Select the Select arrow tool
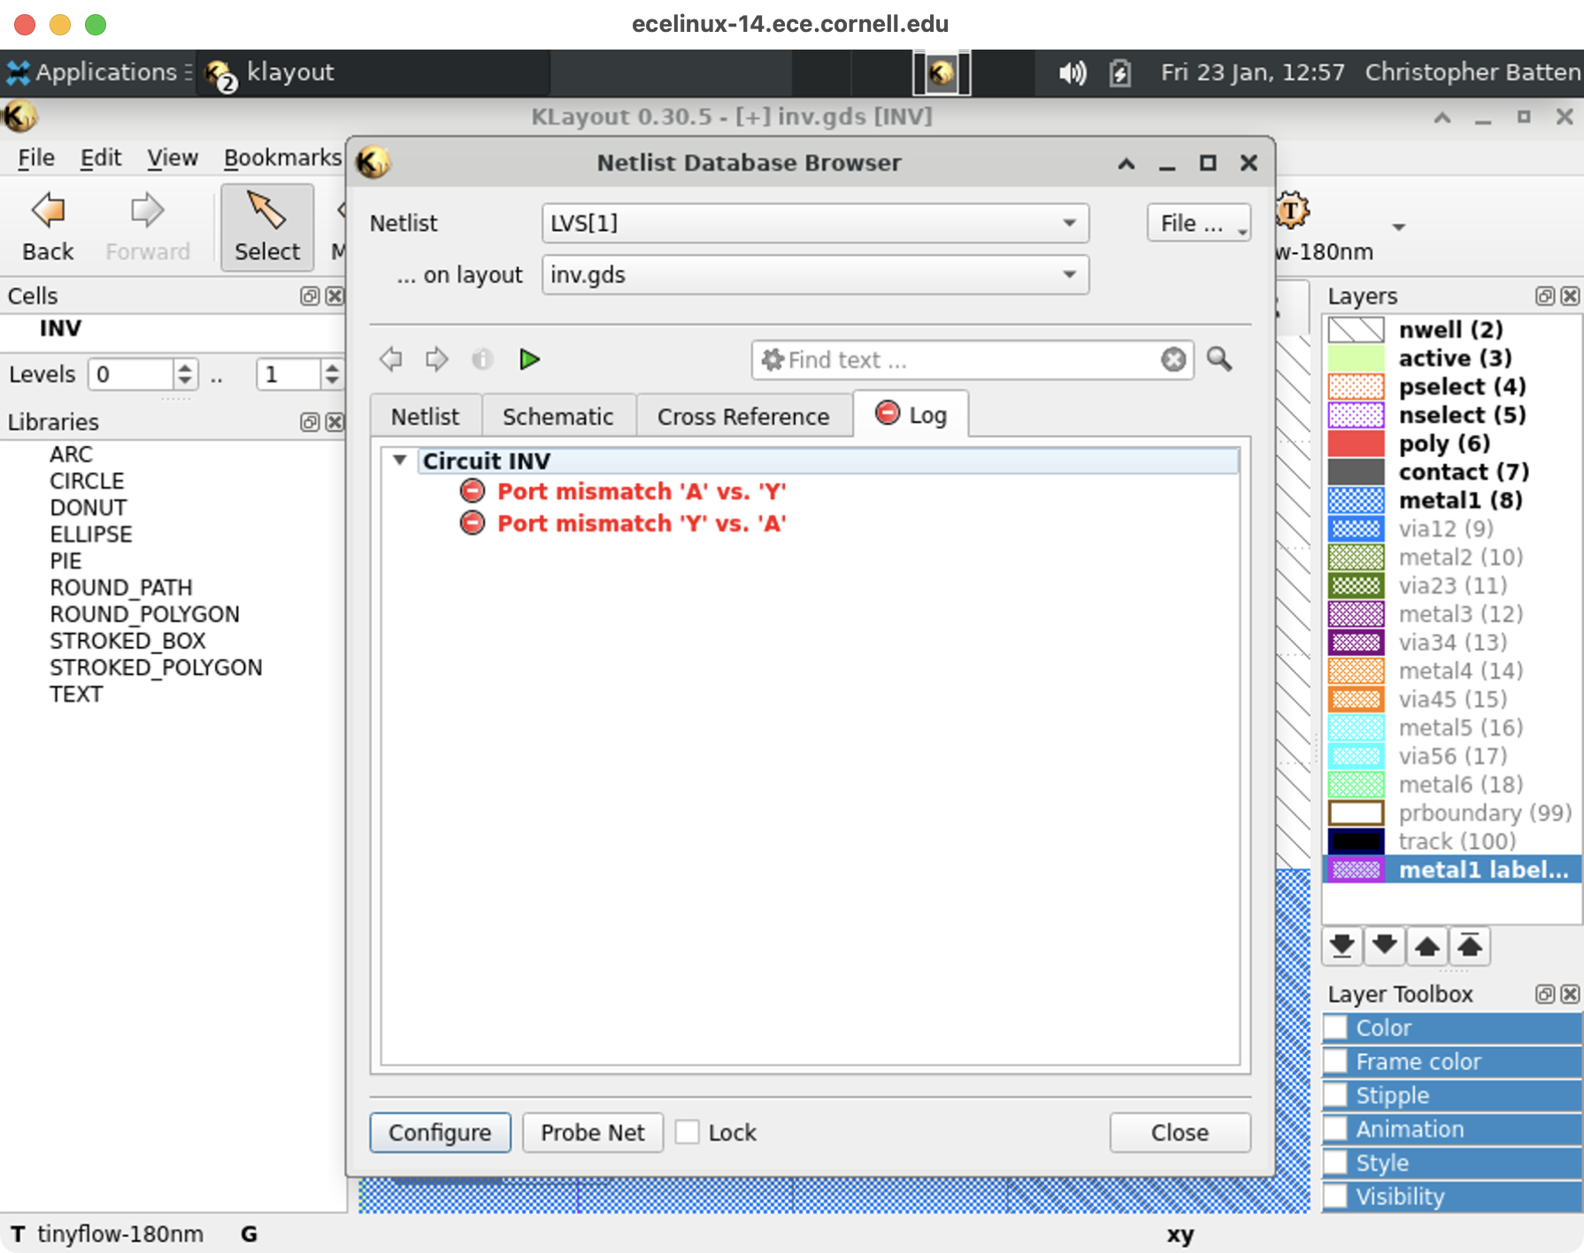Viewport: 1584px width, 1253px height. [x=266, y=227]
